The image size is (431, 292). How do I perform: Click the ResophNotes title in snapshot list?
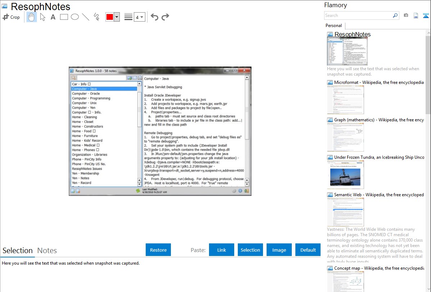352,34
